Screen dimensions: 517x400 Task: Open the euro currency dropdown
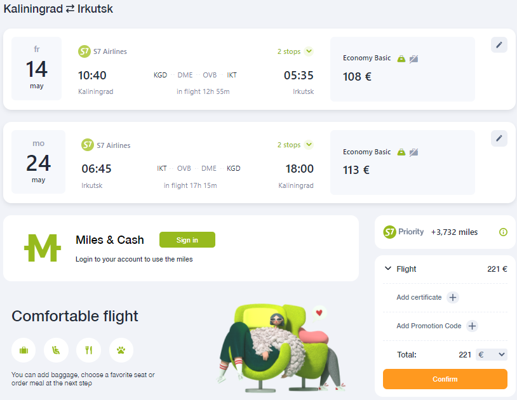click(492, 354)
